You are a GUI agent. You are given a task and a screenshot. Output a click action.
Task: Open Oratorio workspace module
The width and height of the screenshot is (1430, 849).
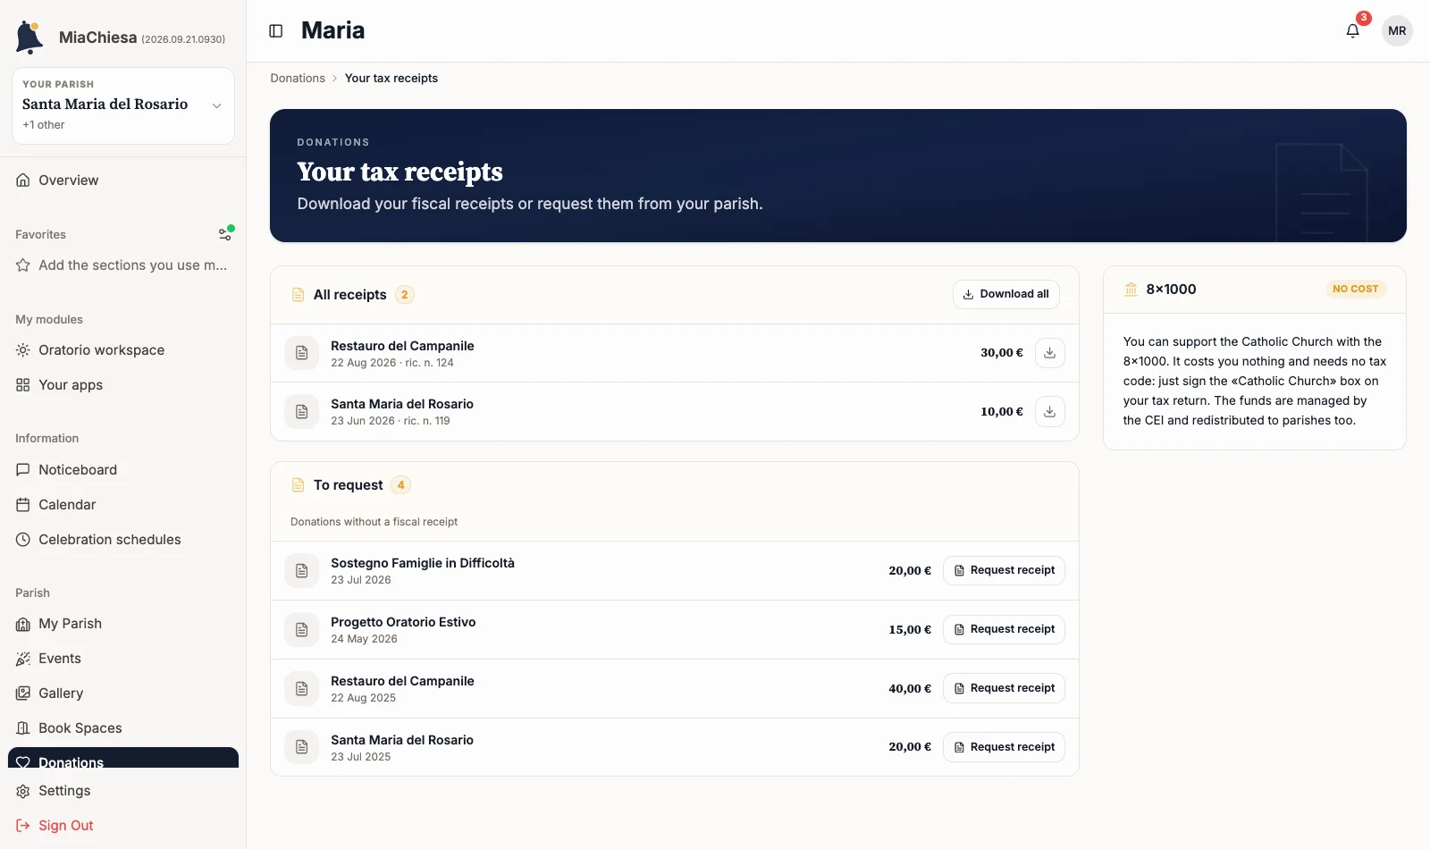[x=123, y=350]
